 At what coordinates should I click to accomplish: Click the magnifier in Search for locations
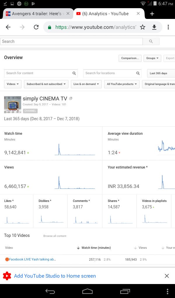(x=138, y=73)
